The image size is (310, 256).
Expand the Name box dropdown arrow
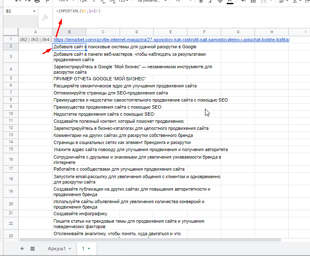coord(34,11)
